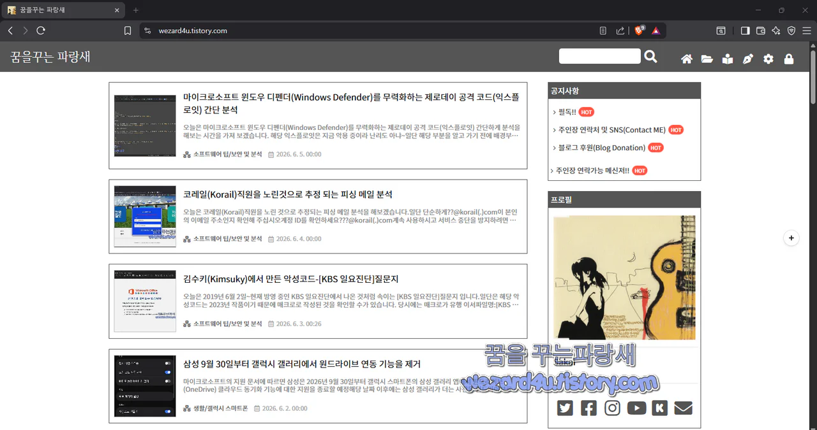Click the 공지사항 sidebar heading

[x=624, y=90]
